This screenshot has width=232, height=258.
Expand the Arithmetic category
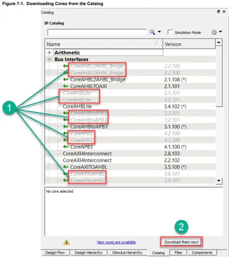click(x=49, y=53)
